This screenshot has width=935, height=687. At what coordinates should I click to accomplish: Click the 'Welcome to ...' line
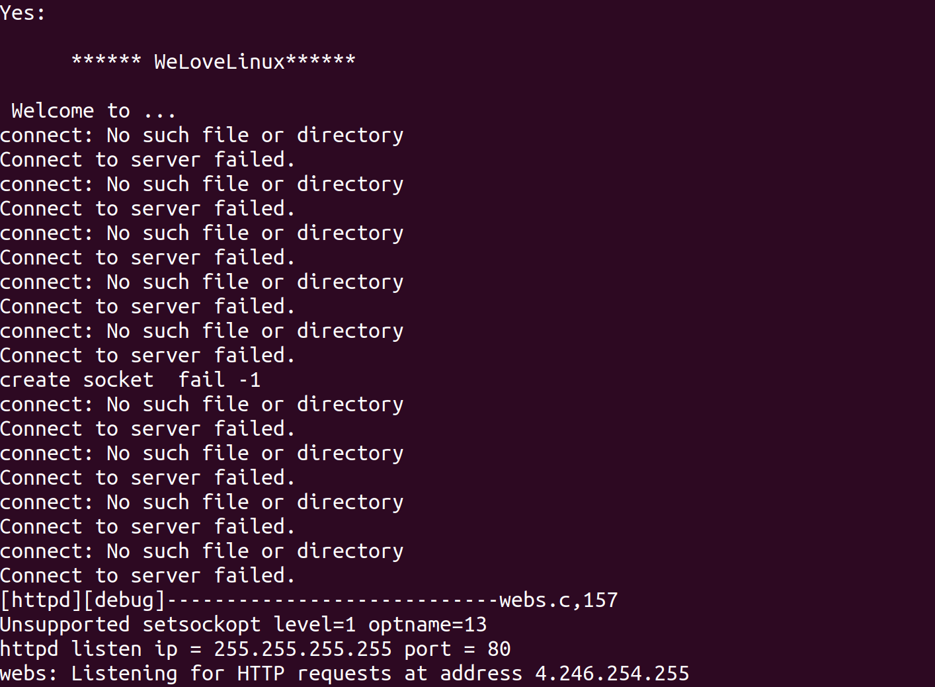(x=93, y=110)
